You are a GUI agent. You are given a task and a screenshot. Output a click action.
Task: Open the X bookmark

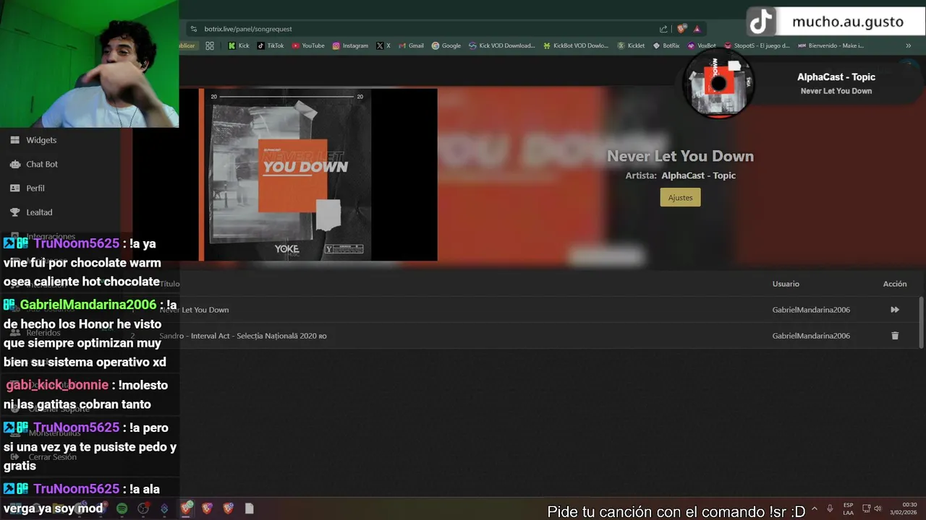[x=383, y=45]
